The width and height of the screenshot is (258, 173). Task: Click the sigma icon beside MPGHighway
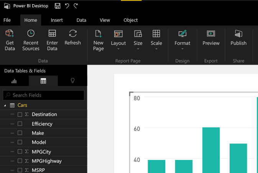(26, 161)
